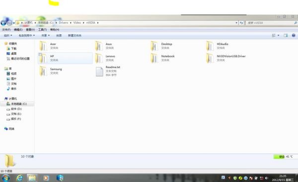Expand the address bar history dropdown
Screen dimensions: 298x182
point(236,23)
